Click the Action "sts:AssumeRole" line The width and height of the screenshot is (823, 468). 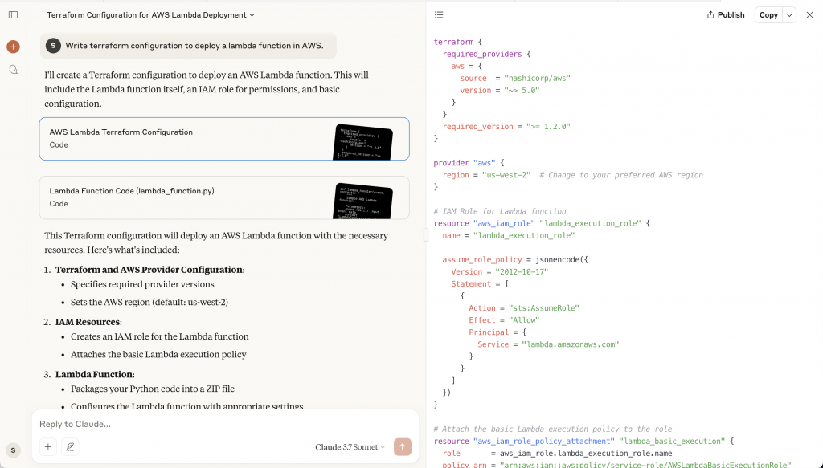tap(524, 308)
